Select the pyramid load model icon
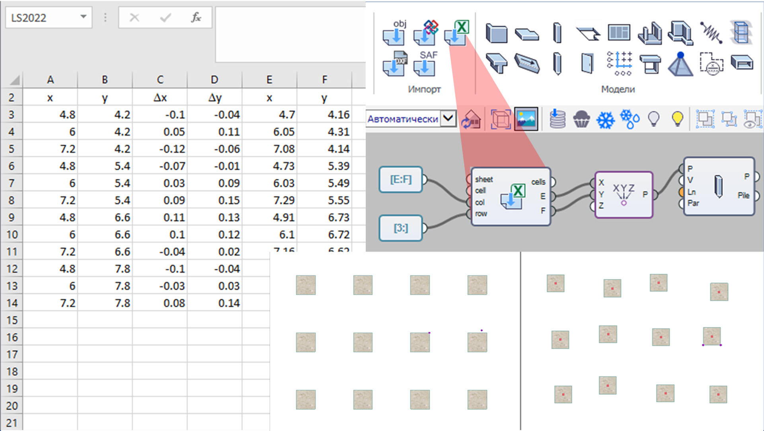 [x=680, y=64]
